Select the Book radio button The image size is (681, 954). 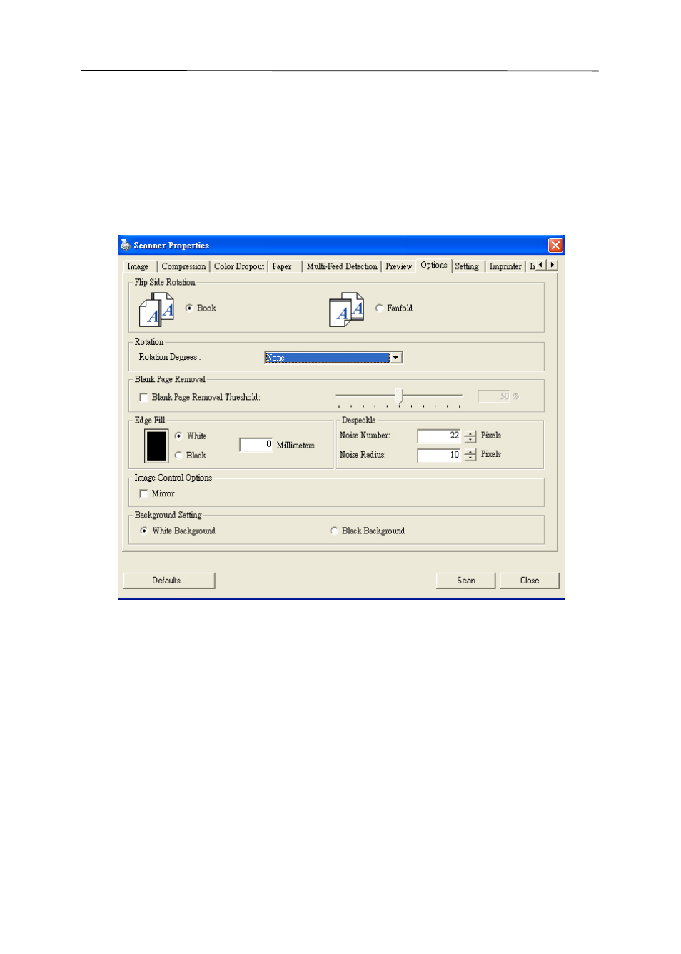[189, 308]
